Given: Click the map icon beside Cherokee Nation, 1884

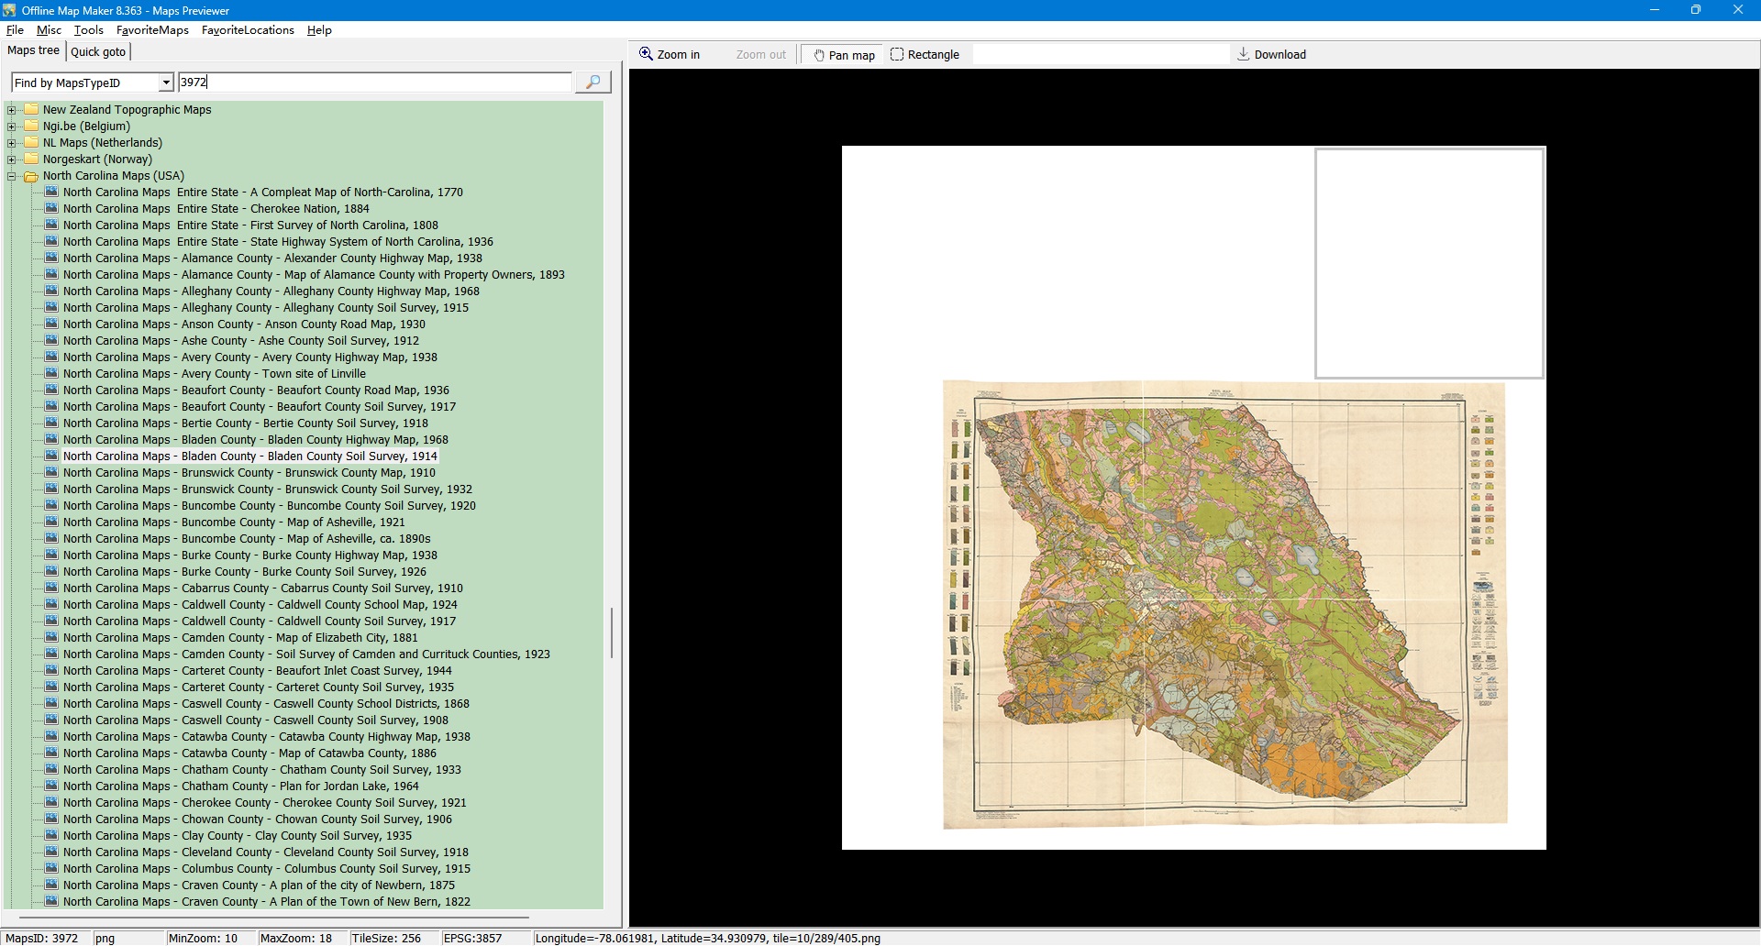Looking at the screenshot, I should click(51, 209).
